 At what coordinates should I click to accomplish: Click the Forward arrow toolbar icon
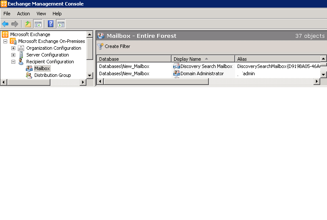[14, 24]
